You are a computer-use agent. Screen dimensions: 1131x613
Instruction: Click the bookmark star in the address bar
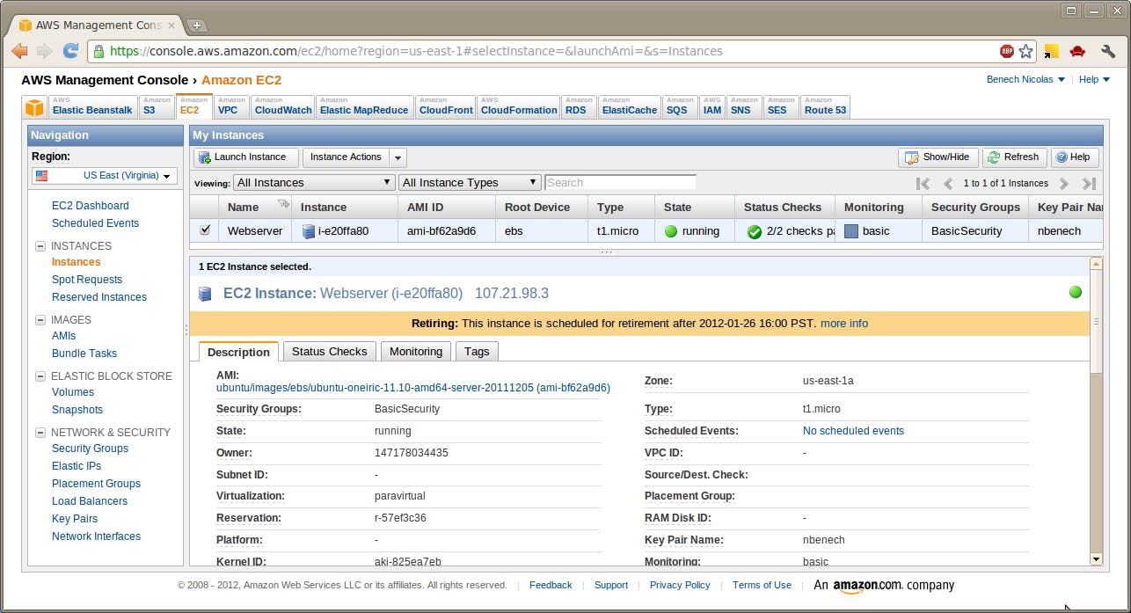tap(1026, 52)
